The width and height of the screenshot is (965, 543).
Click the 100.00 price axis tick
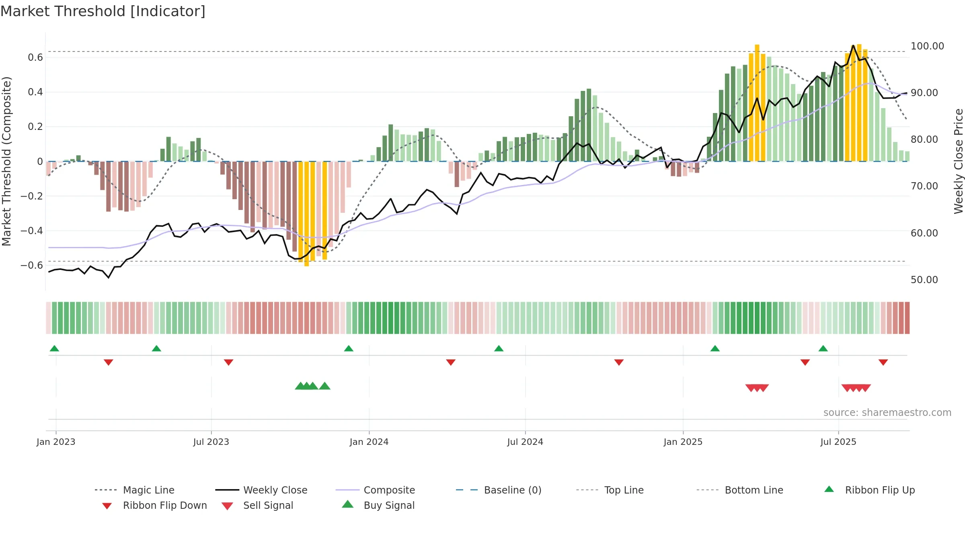pos(927,46)
